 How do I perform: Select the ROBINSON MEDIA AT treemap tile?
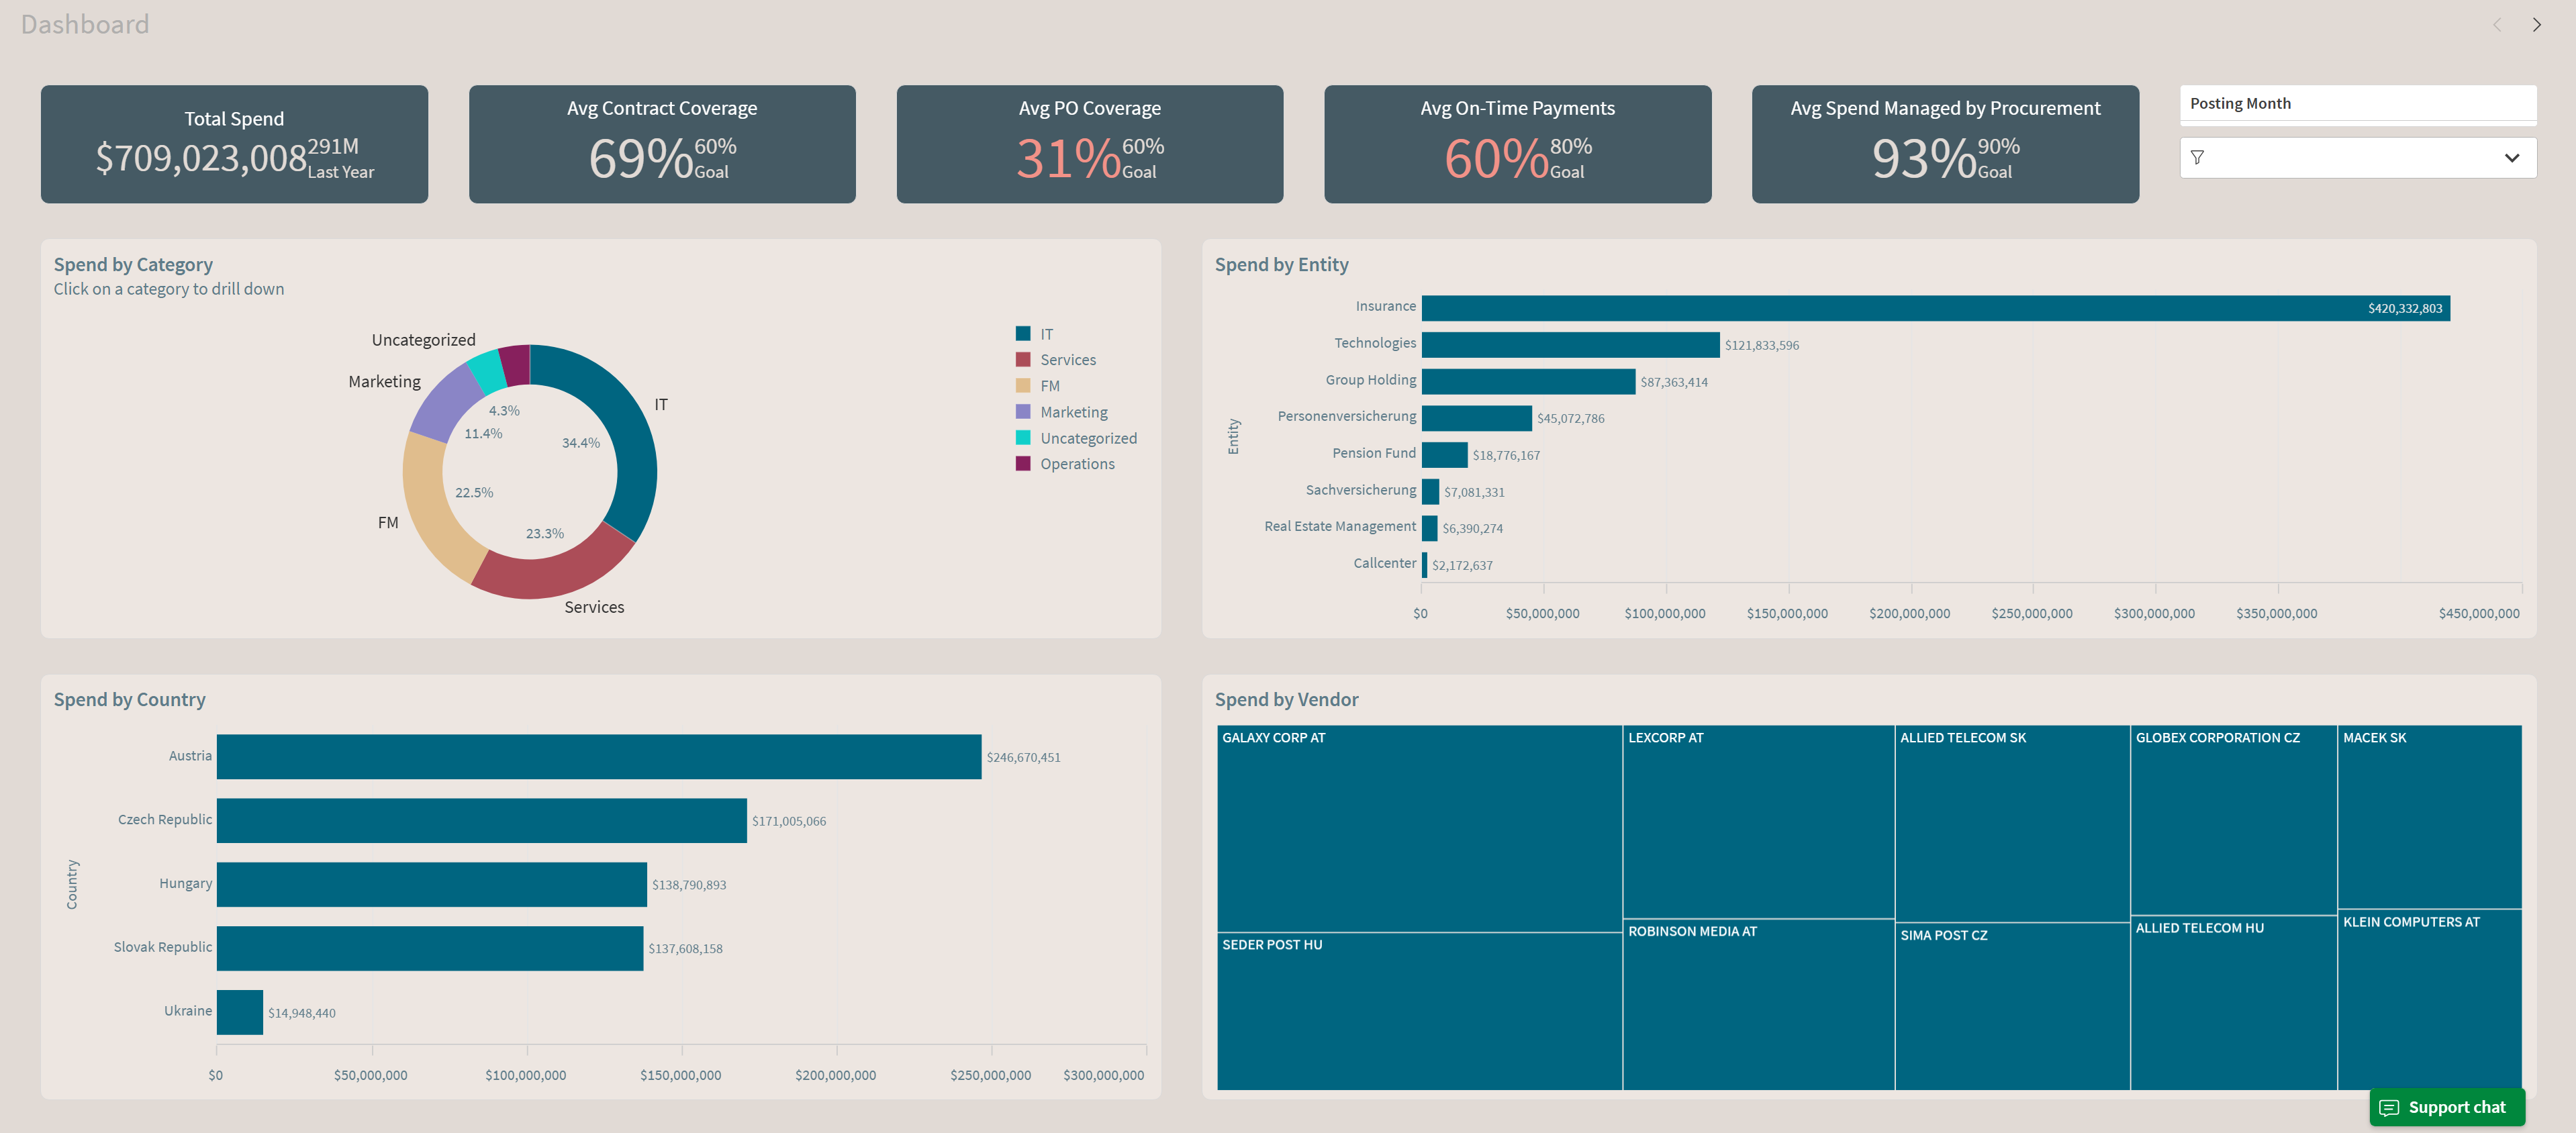pyautogui.click(x=1758, y=1005)
